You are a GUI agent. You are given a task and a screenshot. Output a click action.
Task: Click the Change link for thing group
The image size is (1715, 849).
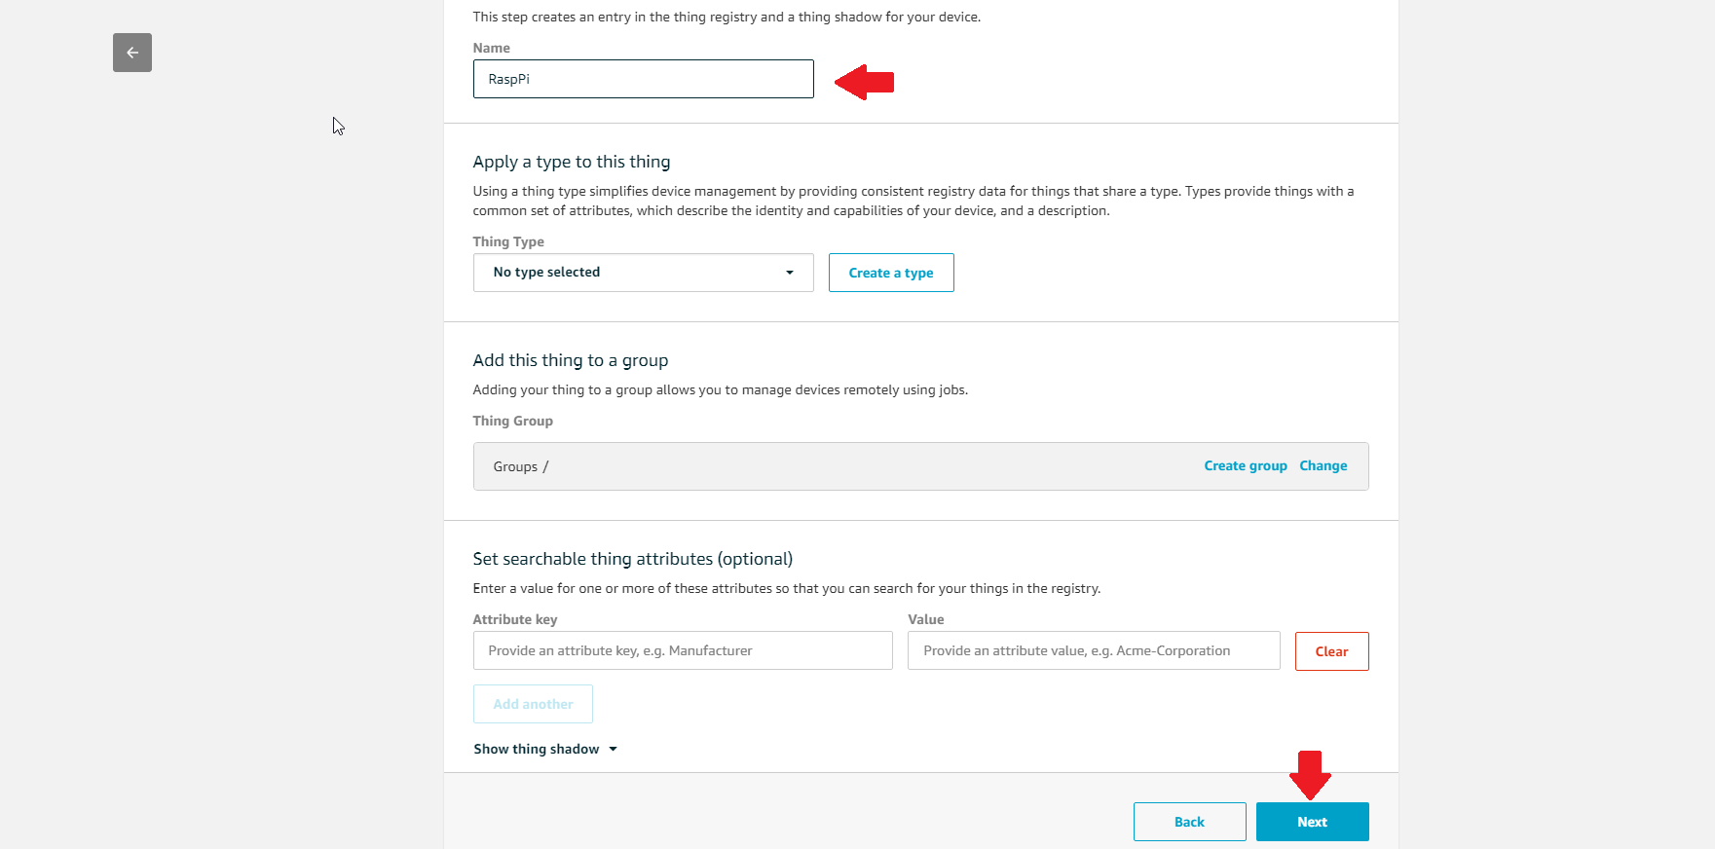pyautogui.click(x=1323, y=466)
